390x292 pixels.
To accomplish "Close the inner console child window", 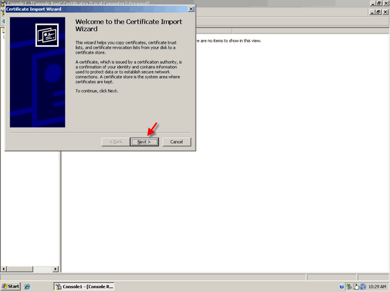I will [x=385, y=12].
